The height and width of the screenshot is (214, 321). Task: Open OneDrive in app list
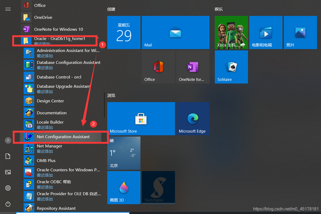tap(61, 17)
